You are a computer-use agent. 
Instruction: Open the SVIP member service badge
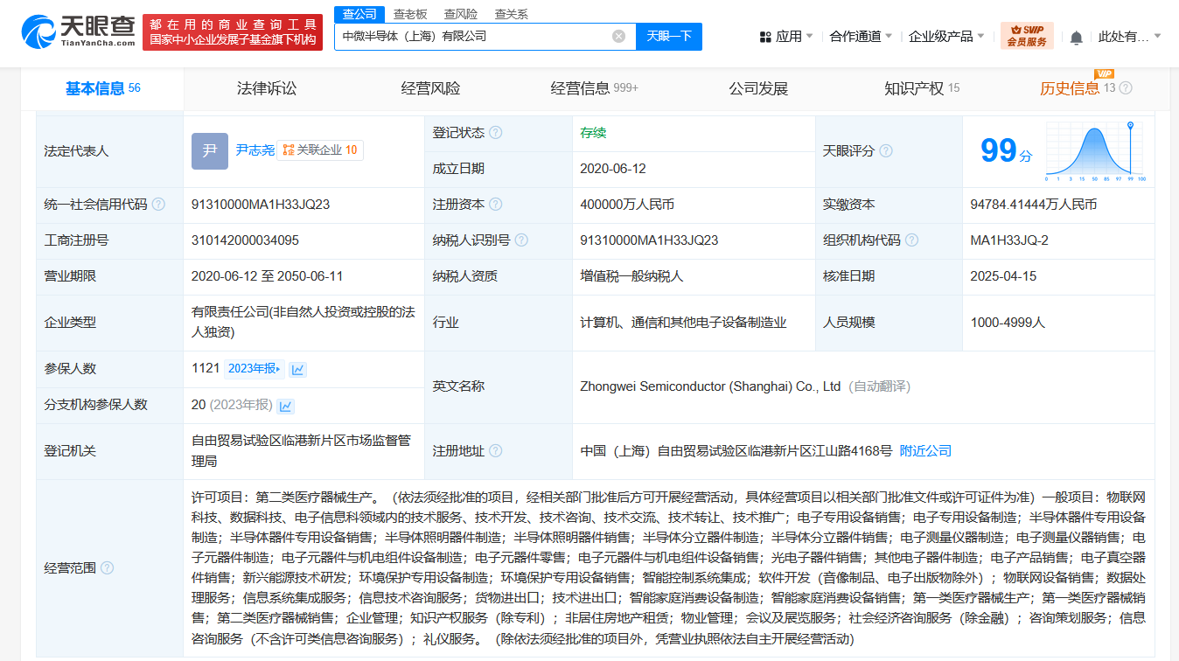click(x=1027, y=36)
